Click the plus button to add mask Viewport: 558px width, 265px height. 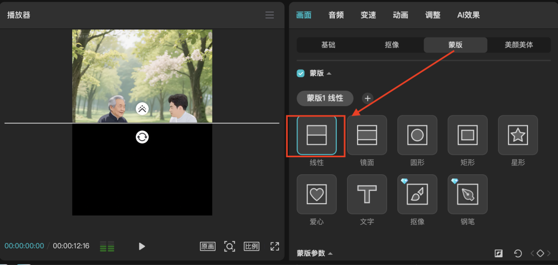pyautogui.click(x=368, y=98)
